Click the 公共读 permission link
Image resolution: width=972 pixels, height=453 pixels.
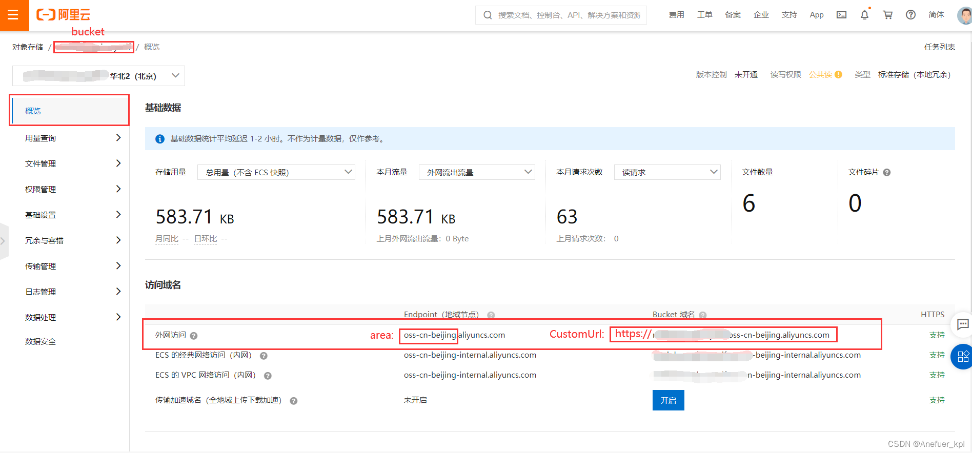(820, 75)
